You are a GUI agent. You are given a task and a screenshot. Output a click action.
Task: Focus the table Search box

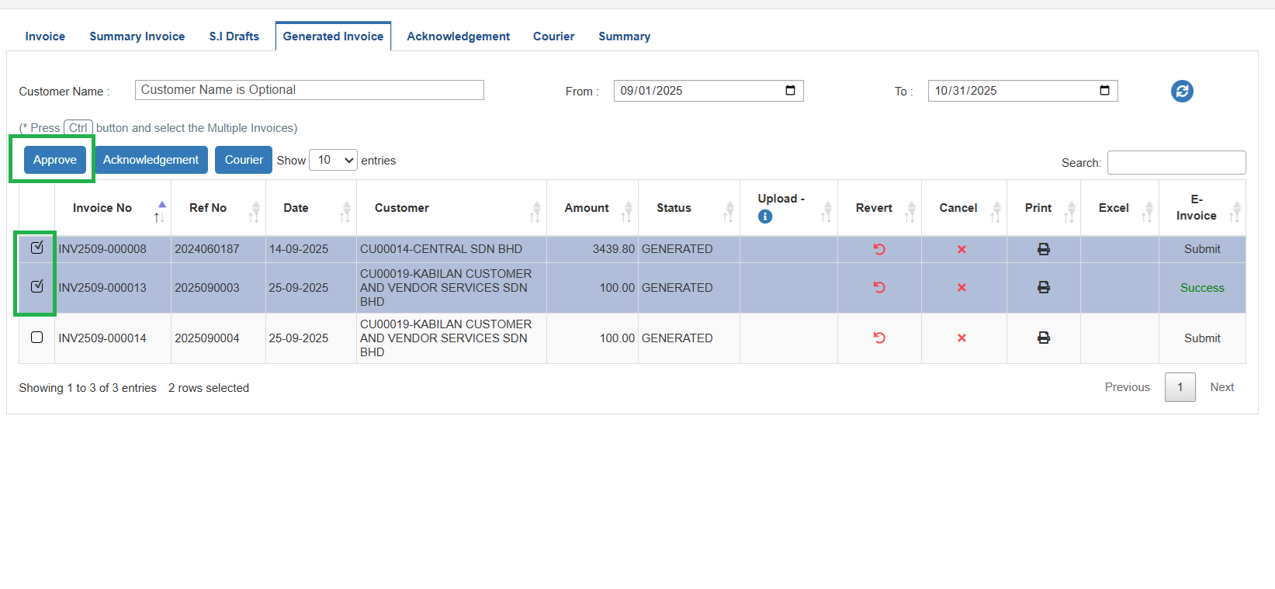(x=1176, y=163)
